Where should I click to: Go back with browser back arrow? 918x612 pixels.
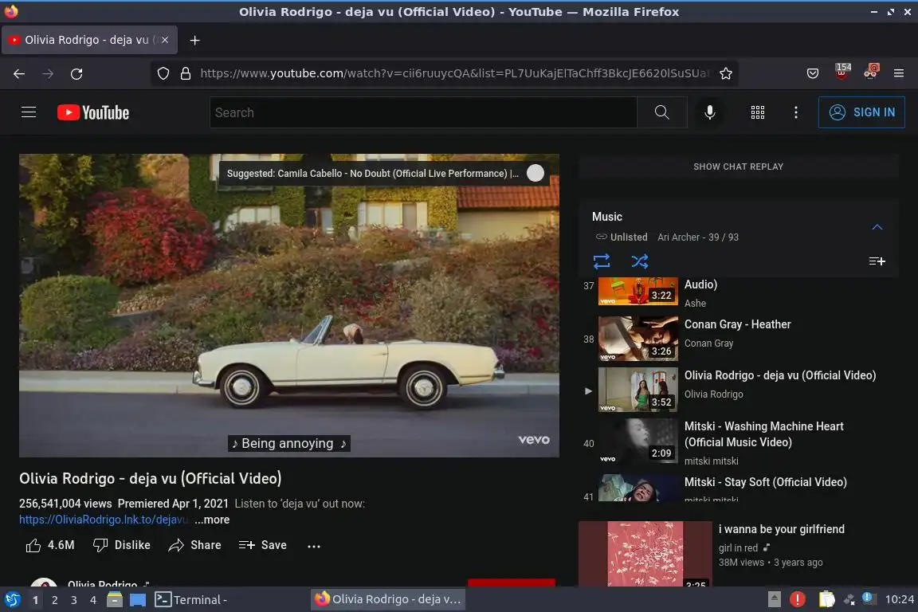(19, 74)
